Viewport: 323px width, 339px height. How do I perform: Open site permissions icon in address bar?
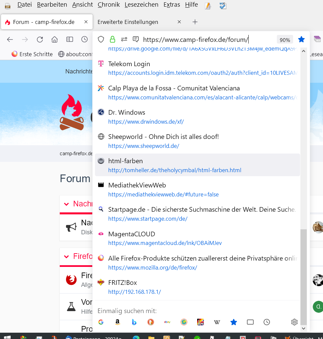tap(124, 39)
